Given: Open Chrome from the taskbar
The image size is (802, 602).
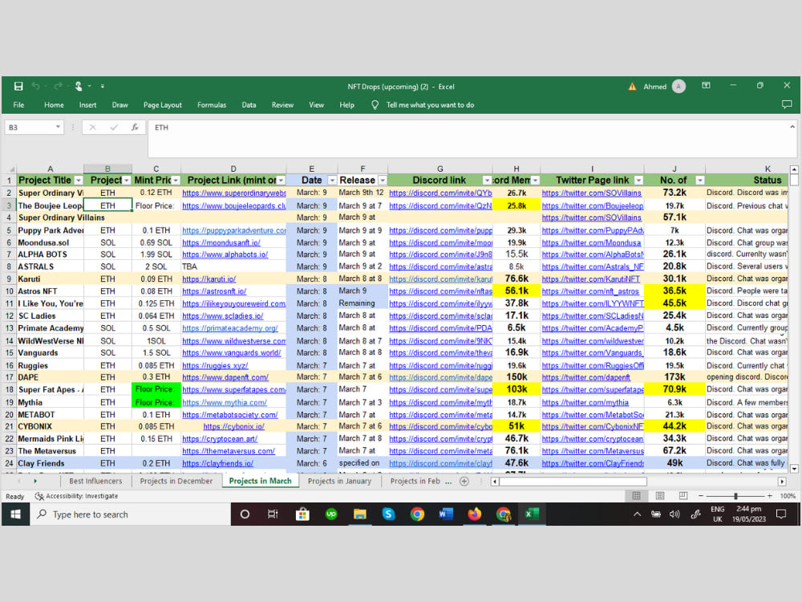Looking at the screenshot, I should (417, 514).
